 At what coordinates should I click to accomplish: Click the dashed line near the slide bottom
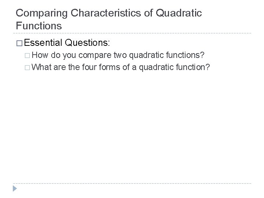(132, 183)
